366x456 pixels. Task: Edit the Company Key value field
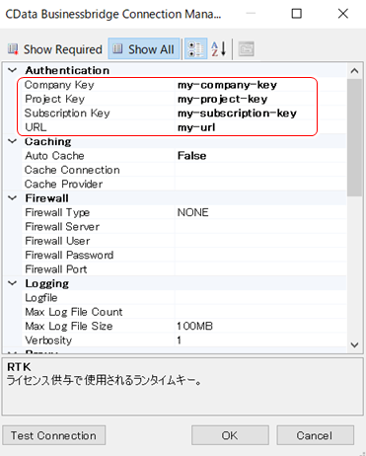tap(260, 85)
